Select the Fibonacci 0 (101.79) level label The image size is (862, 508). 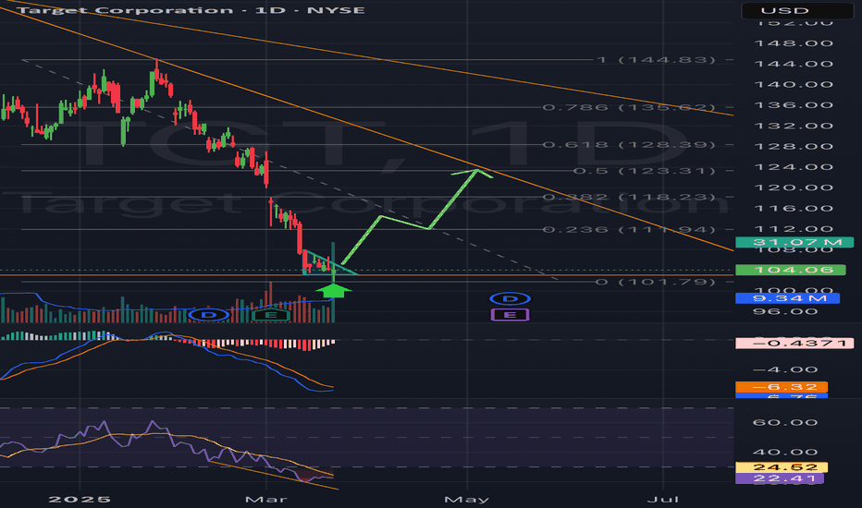click(657, 282)
